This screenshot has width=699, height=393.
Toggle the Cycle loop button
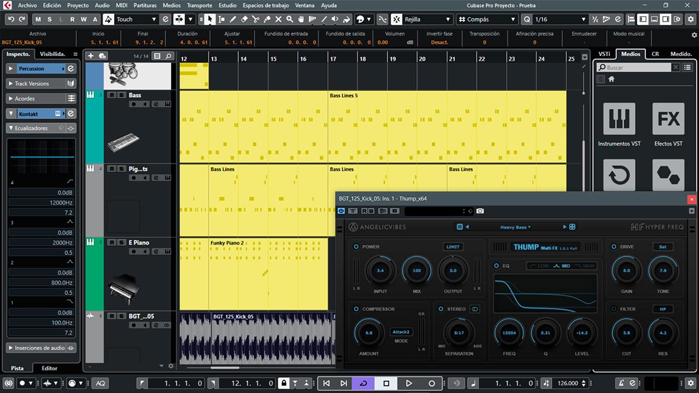(363, 383)
